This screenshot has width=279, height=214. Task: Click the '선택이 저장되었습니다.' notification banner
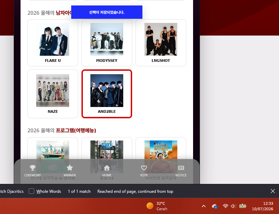point(107,12)
